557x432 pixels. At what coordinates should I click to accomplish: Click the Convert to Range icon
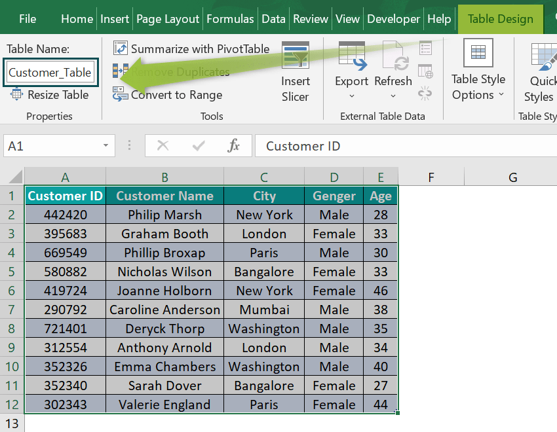click(121, 94)
